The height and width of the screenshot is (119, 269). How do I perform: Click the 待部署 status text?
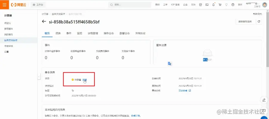click(x=78, y=80)
